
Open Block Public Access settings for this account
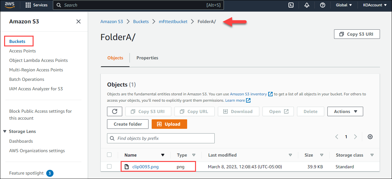41,115
